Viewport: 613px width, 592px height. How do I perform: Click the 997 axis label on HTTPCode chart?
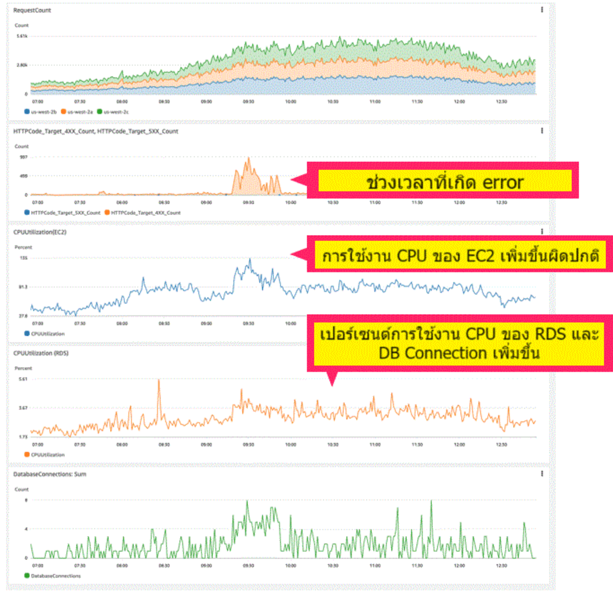coord(24,157)
